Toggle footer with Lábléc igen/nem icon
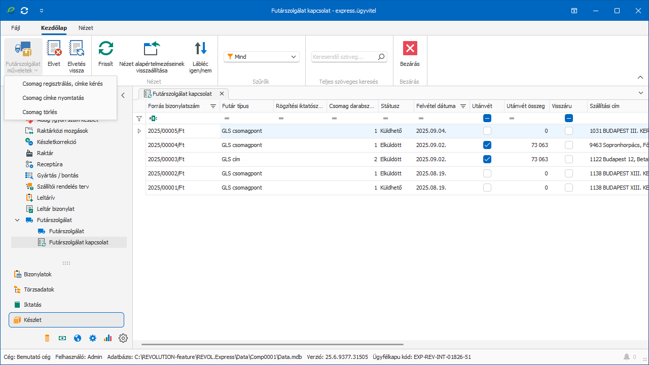The height and width of the screenshot is (365, 649). click(201, 49)
